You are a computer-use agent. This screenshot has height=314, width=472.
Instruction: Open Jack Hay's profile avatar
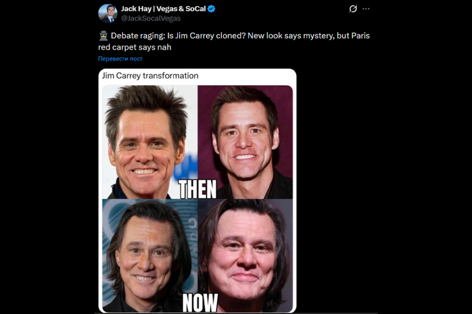coord(108,13)
